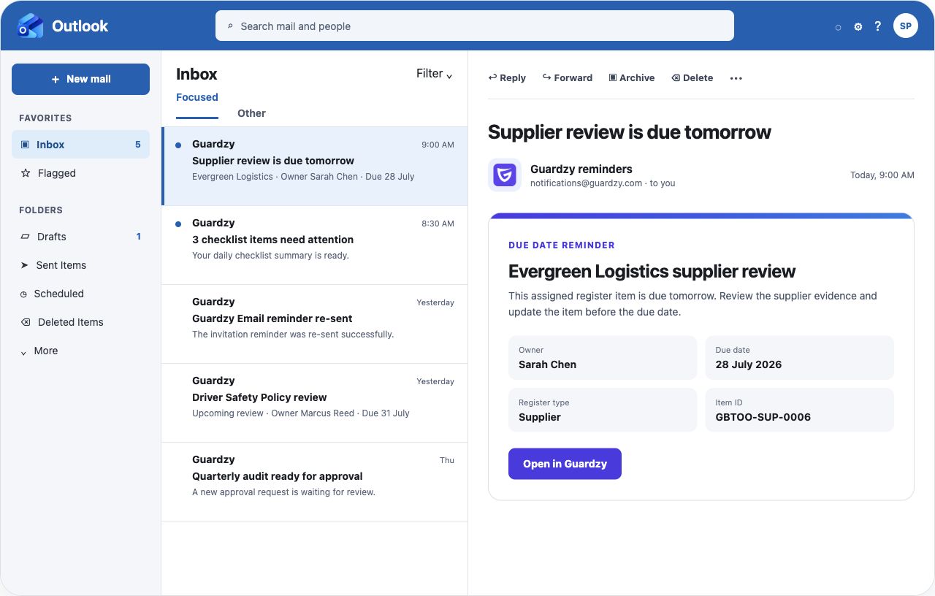Click Evergreen Logistics supplier review heading

coord(652,272)
